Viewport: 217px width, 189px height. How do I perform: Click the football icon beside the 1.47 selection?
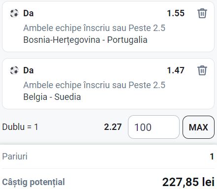click(x=14, y=70)
